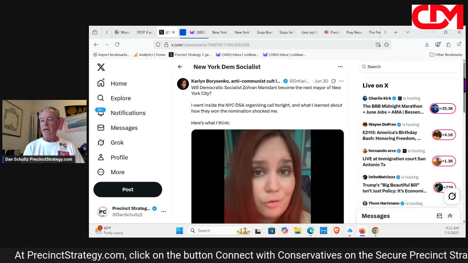Viewport: 468px width, 263px height.
Task: Open Messages in X sidebar
Action: click(x=117, y=128)
